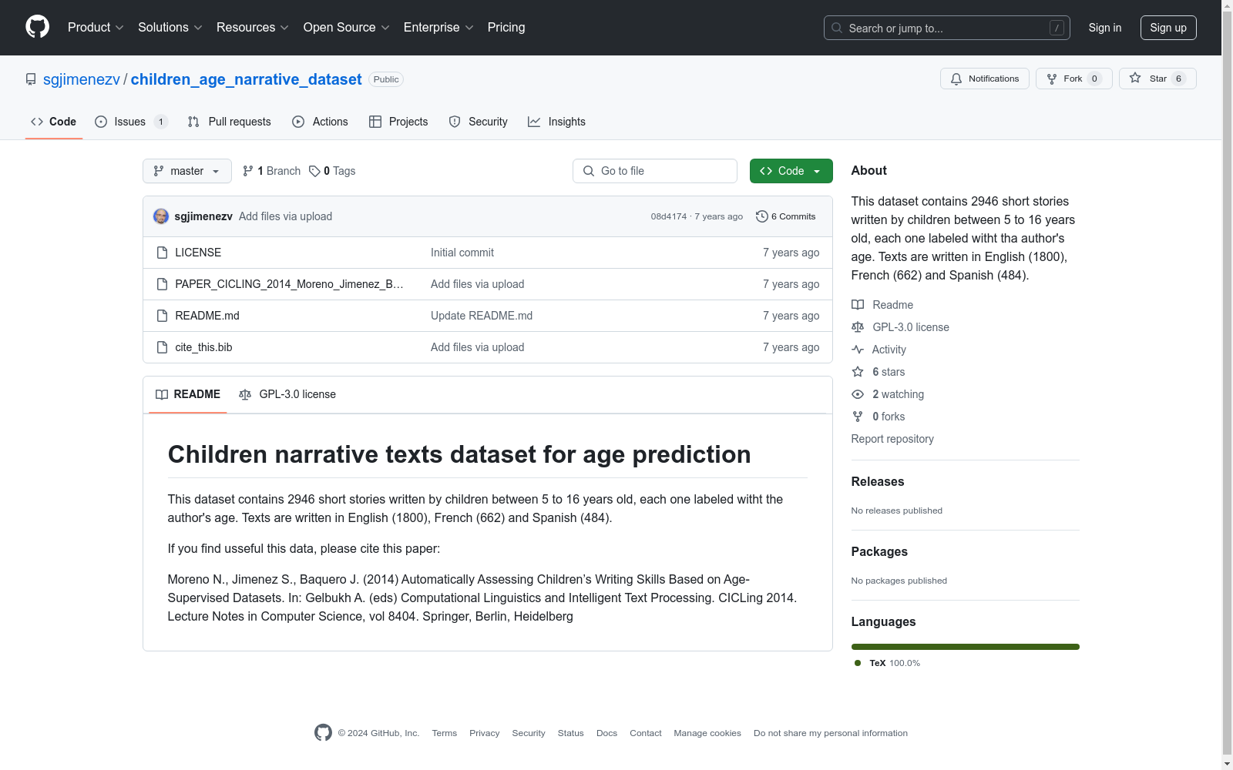Click the repository icon beside sgjimenezv
Image resolution: width=1233 pixels, height=770 pixels.
(x=31, y=79)
